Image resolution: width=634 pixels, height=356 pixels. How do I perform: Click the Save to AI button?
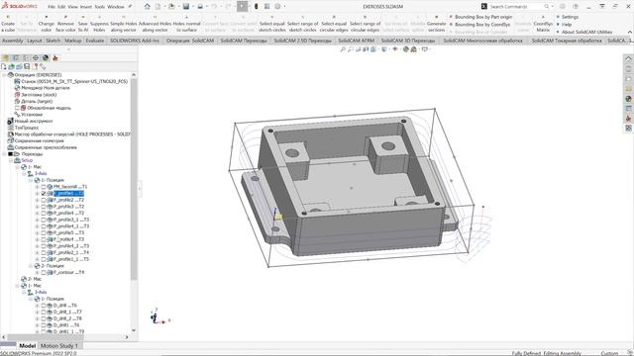83,25
